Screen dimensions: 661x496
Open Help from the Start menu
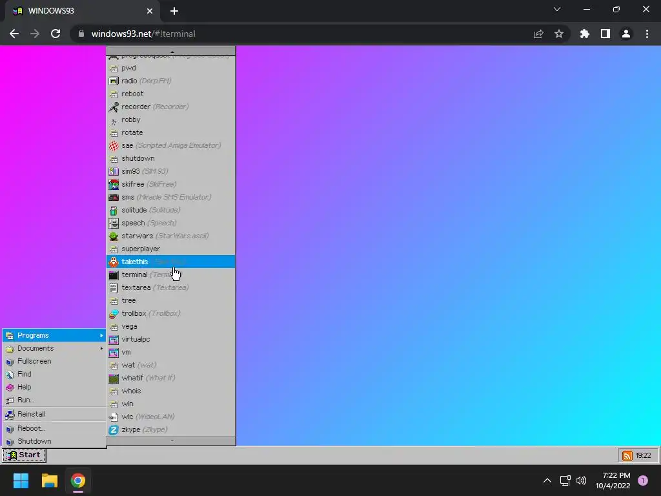tap(54, 387)
